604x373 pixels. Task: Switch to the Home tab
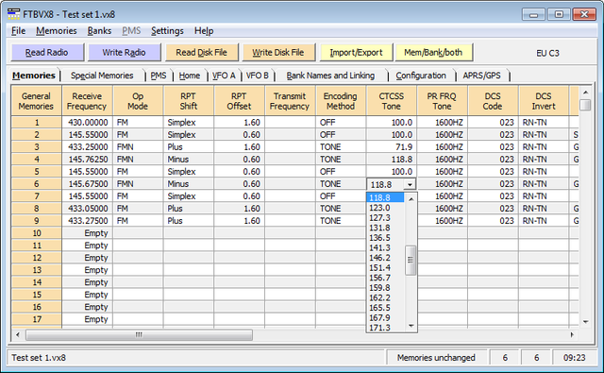190,76
